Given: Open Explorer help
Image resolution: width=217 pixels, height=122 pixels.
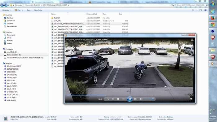Looking at the screenshot, I should pyautogui.click(x=206, y=10).
